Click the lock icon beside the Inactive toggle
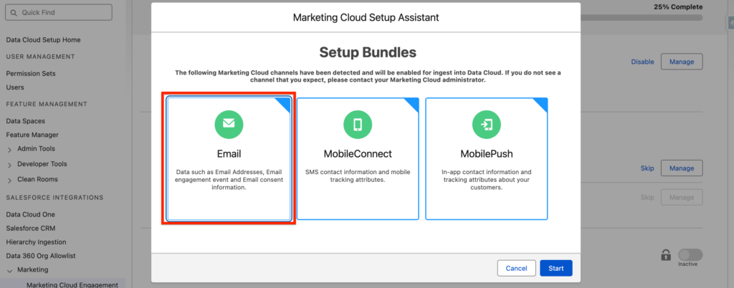 666,255
